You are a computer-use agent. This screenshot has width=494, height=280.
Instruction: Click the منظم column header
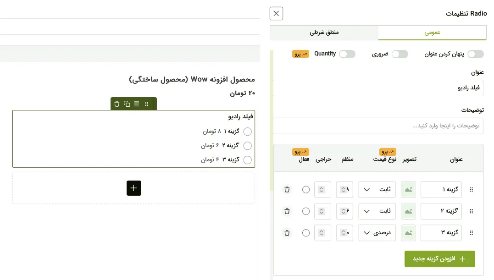point(347,159)
